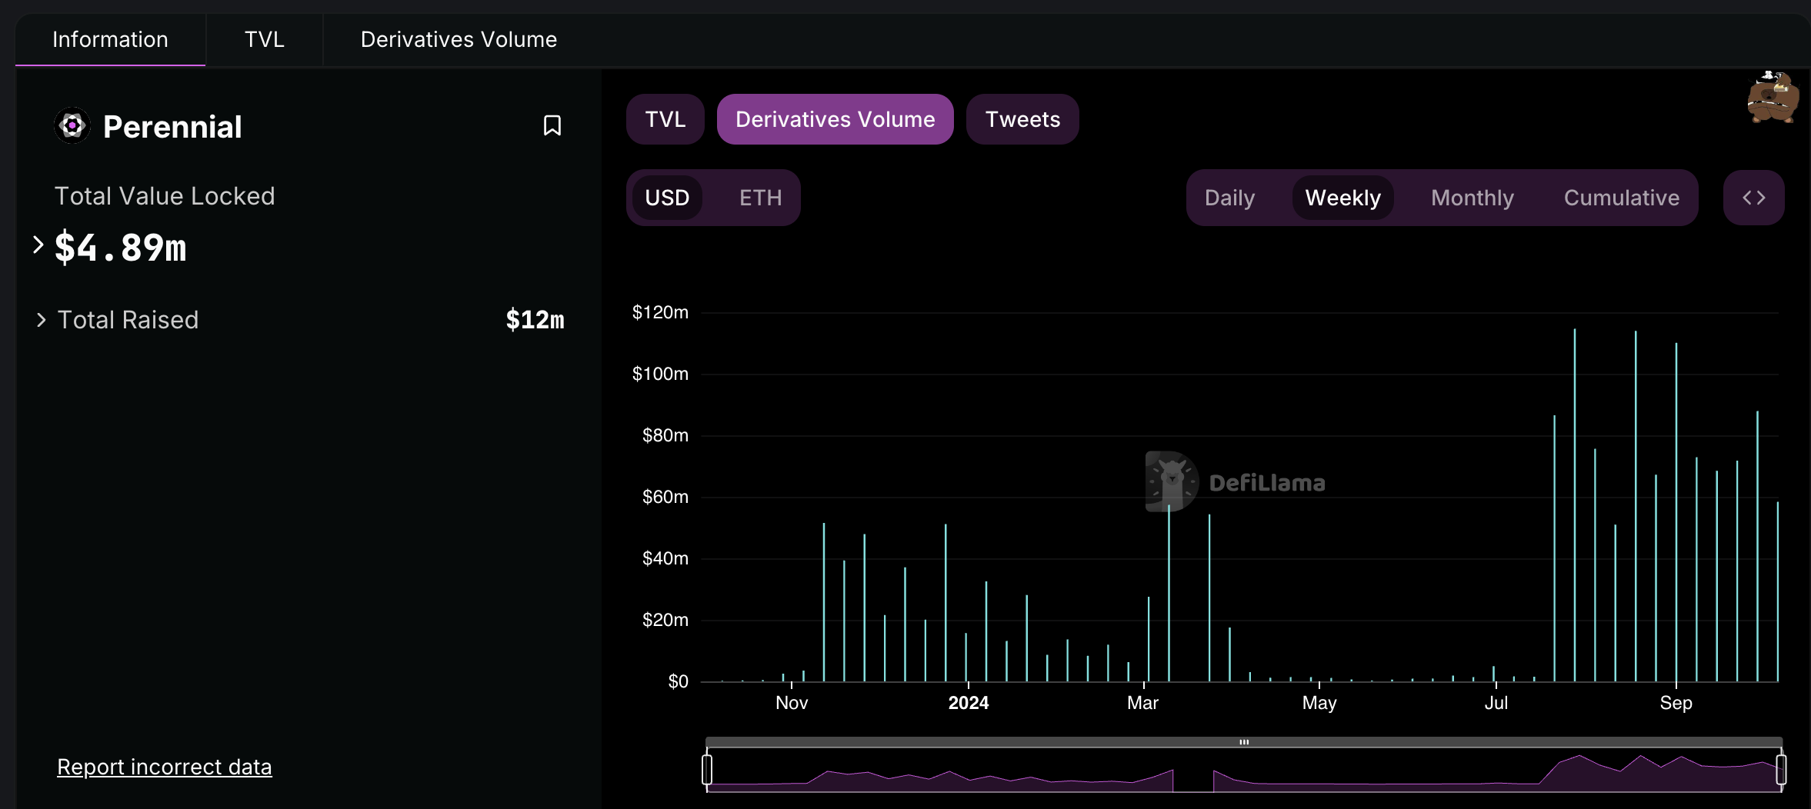1811x809 pixels.
Task: Choose Daily interval
Action: coord(1229,198)
